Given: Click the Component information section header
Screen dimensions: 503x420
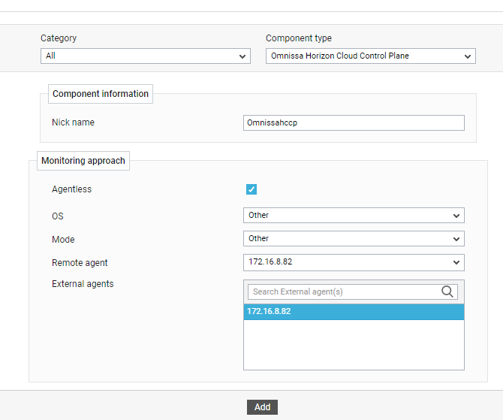Looking at the screenshot, I should (x=101, y=95).
